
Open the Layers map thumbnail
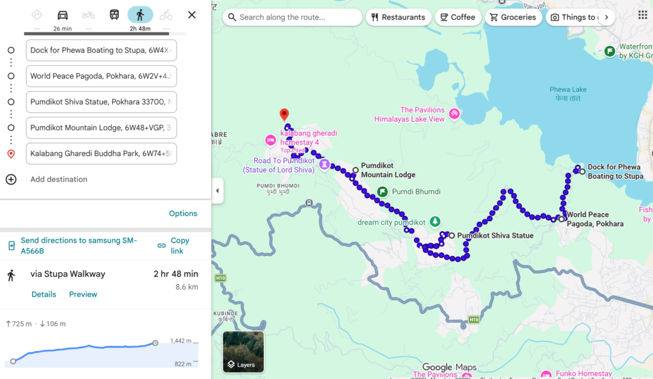pos(243,352)
